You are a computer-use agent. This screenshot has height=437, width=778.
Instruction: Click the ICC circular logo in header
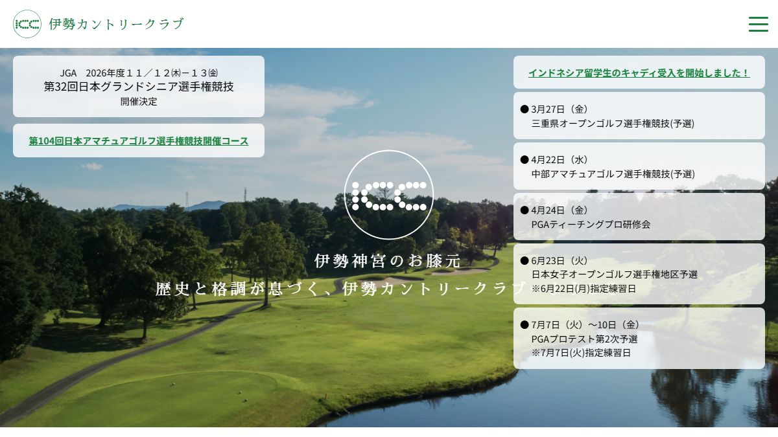pos(27,24)
